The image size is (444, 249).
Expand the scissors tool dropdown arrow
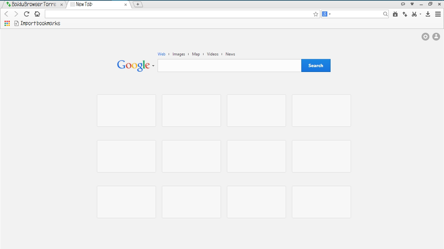(x=420, y=14)
